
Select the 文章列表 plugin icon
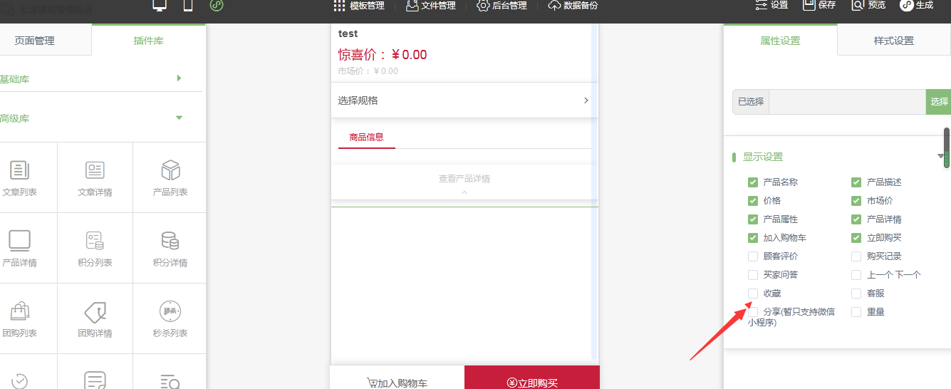click(x=19, y=170)
